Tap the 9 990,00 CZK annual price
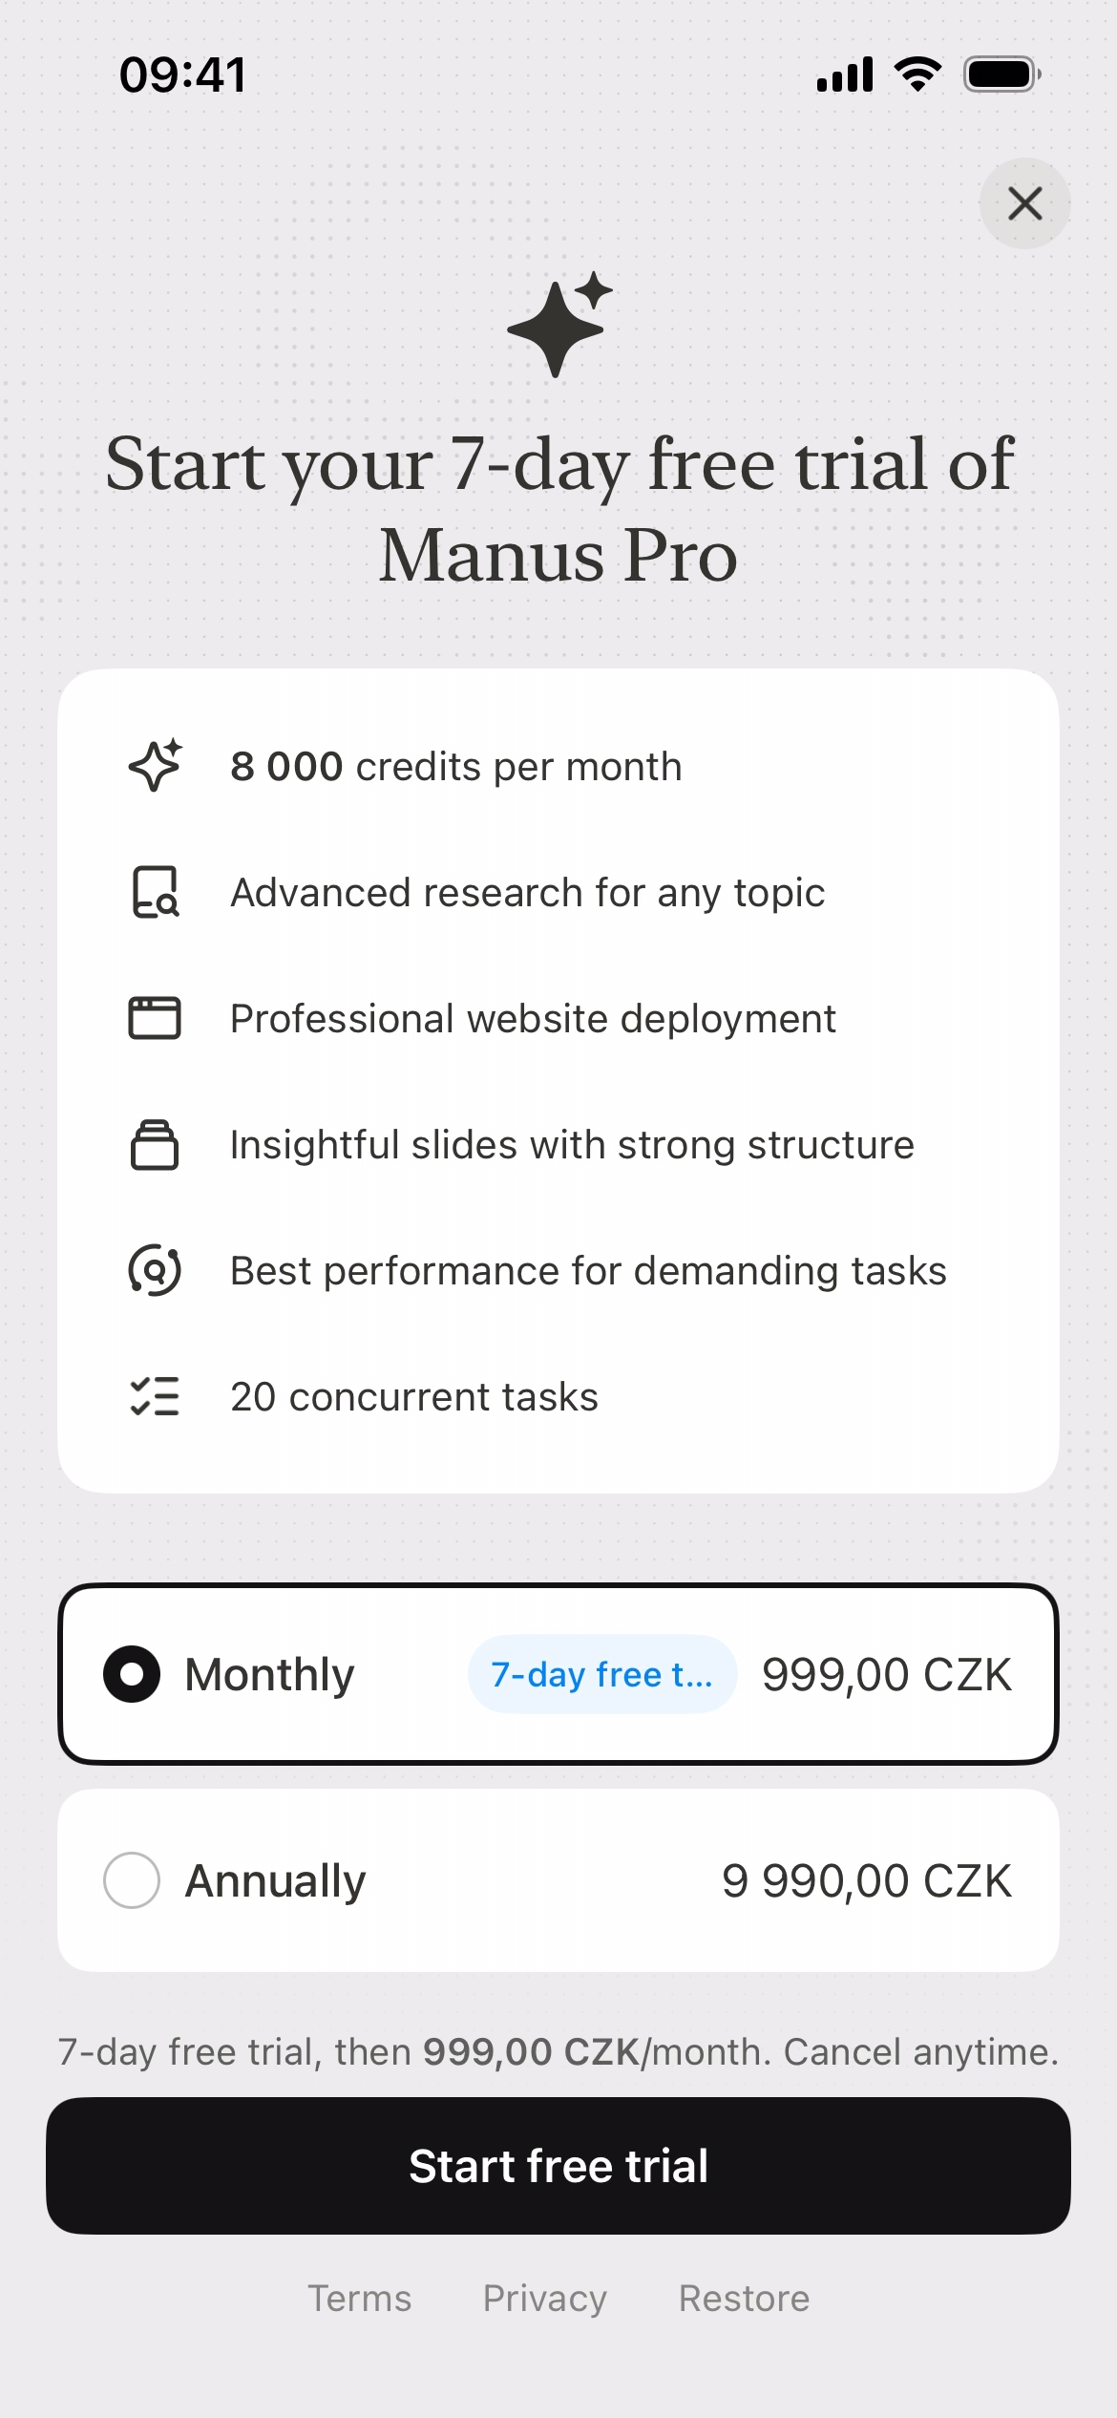 [866, 1880]
